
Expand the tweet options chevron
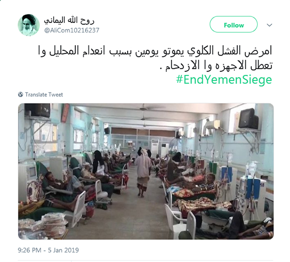tap(270, 25)
